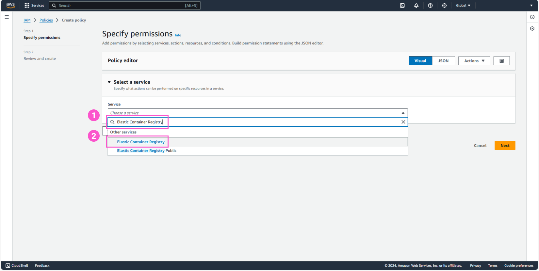
Task: Open Privacy footer link
Action: coord(476,266)
